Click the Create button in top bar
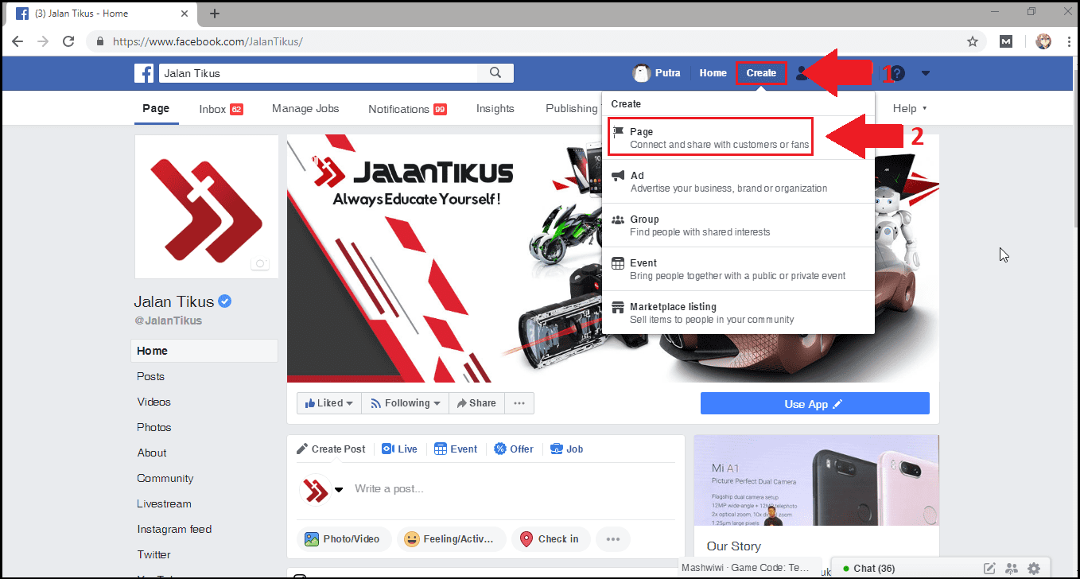Screen dimensions: 1080x579 (761, 73)
